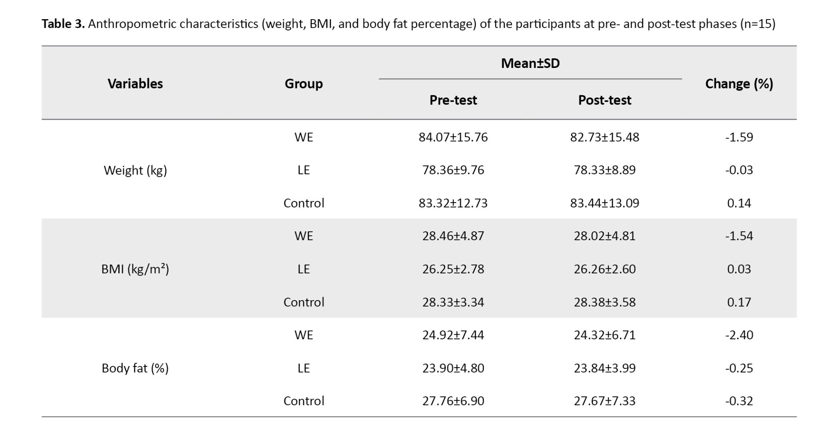Click the 82.73±15.48 post-test value
This screenshot has width=834, height=426.
(x=605, y=137)
